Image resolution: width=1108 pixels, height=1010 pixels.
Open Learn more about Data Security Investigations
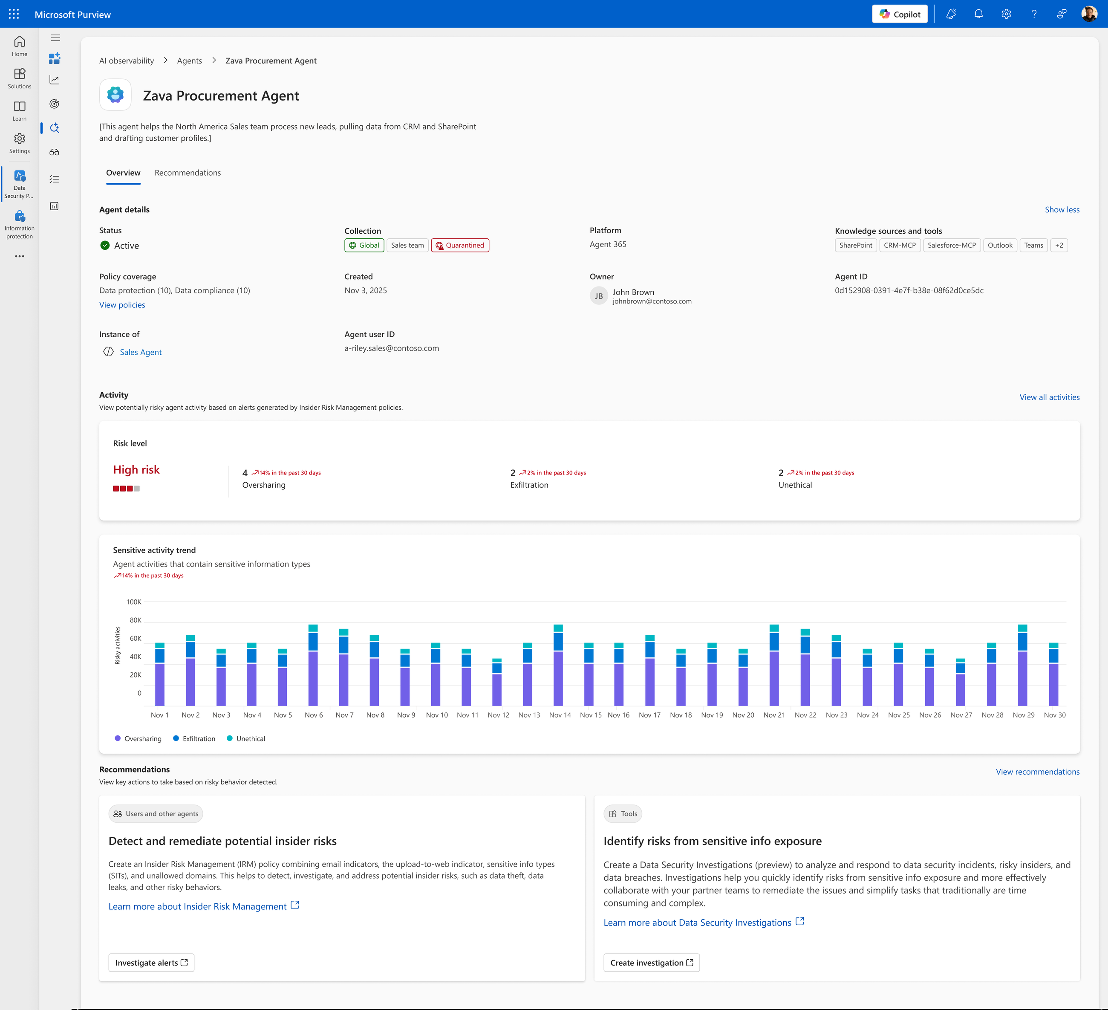pyautogui.click(x=704, y=922)
